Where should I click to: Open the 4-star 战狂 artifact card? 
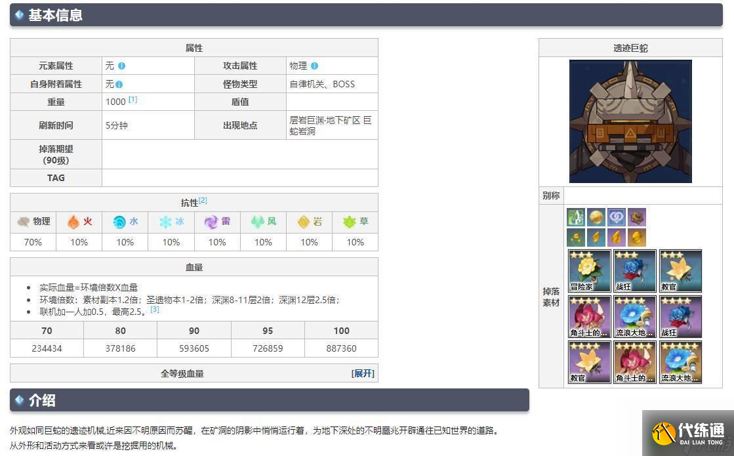click(681, 316)
